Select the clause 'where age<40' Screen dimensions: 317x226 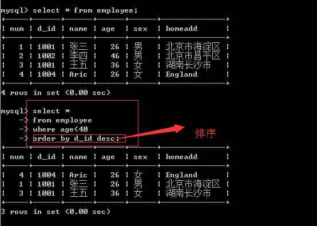(60, 129)
